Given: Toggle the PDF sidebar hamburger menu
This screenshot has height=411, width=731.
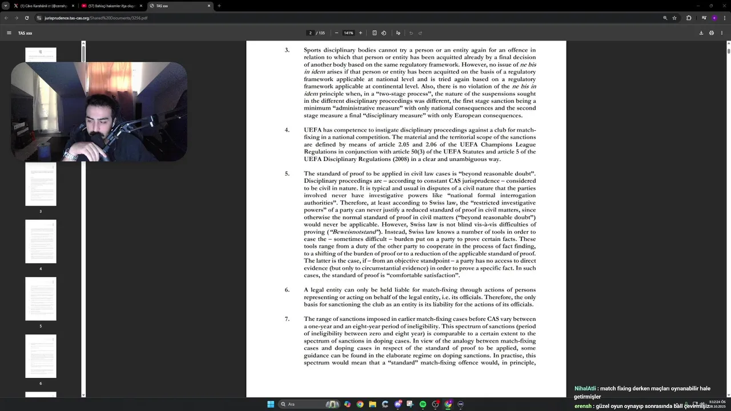Looking at the screenshot, I should pyautogui.click(x=9, y=33).
